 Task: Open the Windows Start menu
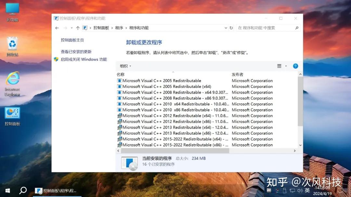pyautogui.click(x=7, y=191)
